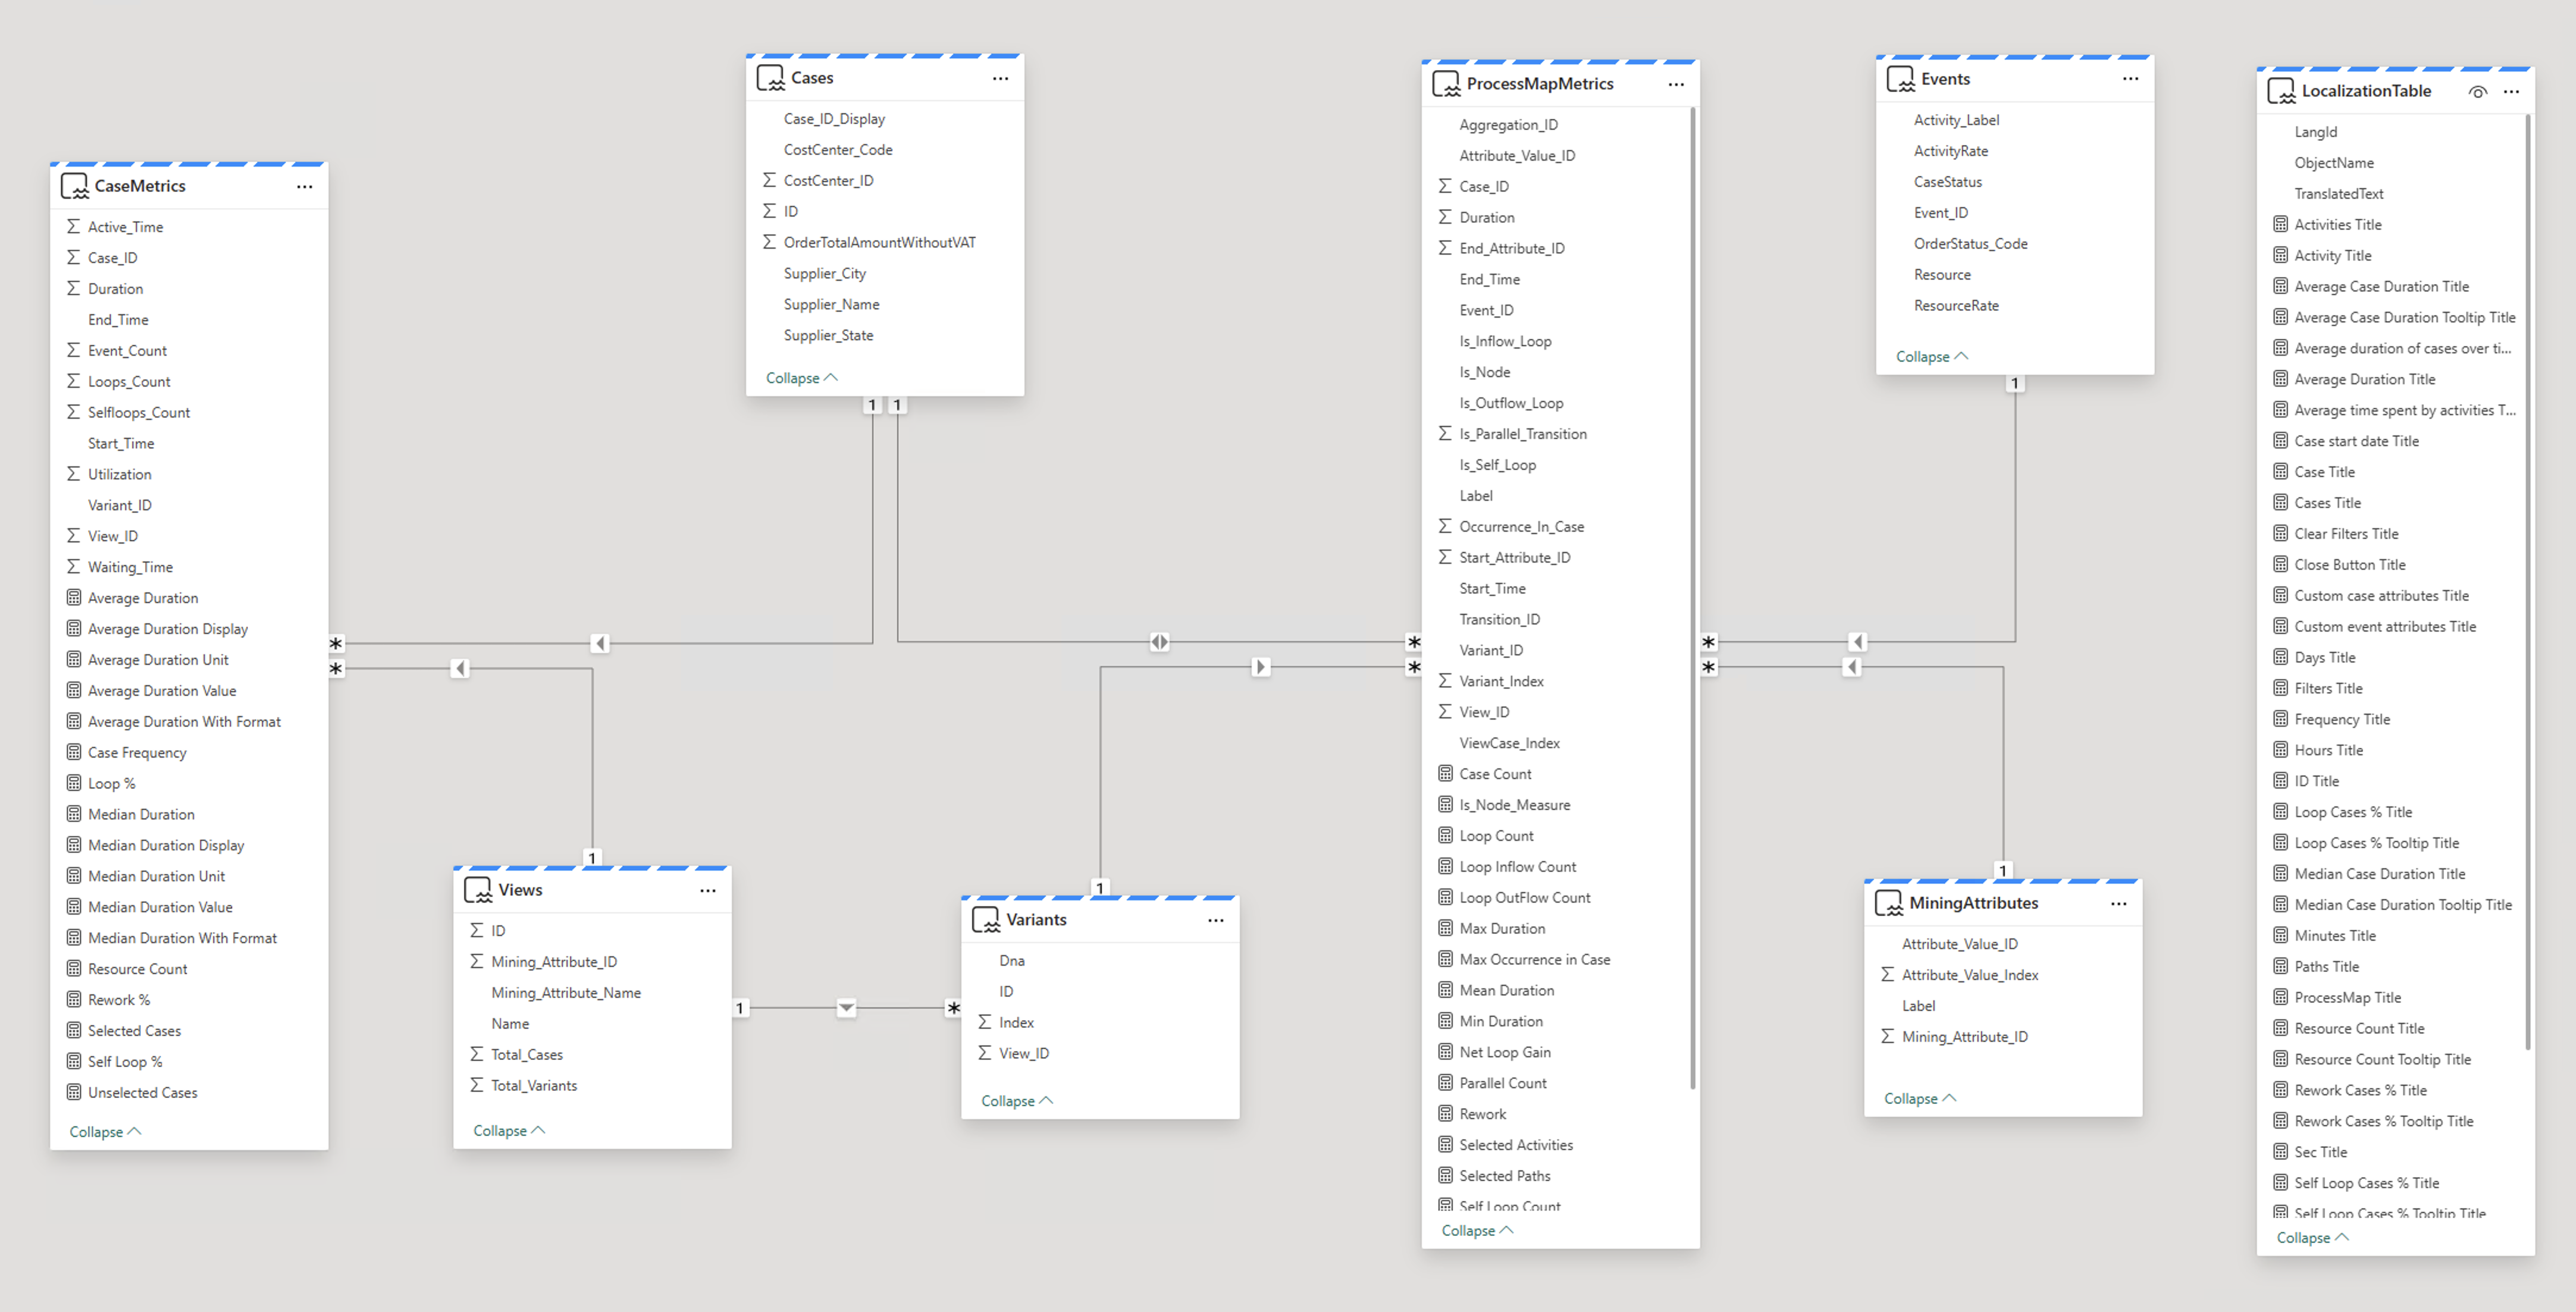2576x1312 pixels.
Task: Click the Variants table header icon
Action: click(x=986, y=920)
